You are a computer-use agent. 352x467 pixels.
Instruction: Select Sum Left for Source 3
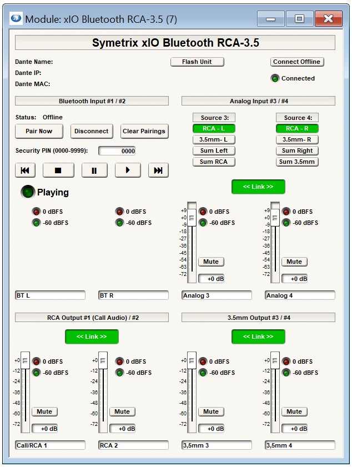click(x=214, y=150)
